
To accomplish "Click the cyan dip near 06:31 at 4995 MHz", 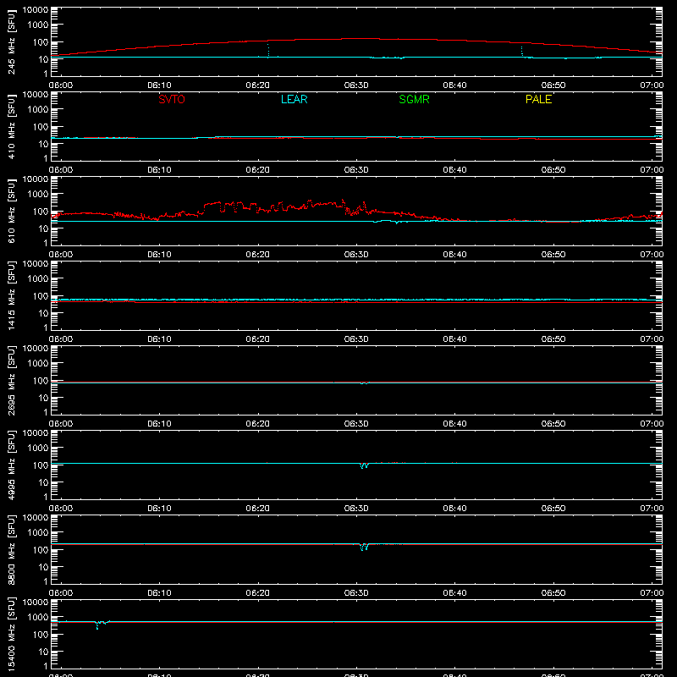I will 364,465.
